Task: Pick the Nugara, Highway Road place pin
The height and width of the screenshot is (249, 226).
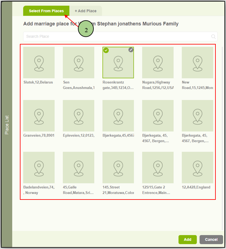Action: point(158,63)
